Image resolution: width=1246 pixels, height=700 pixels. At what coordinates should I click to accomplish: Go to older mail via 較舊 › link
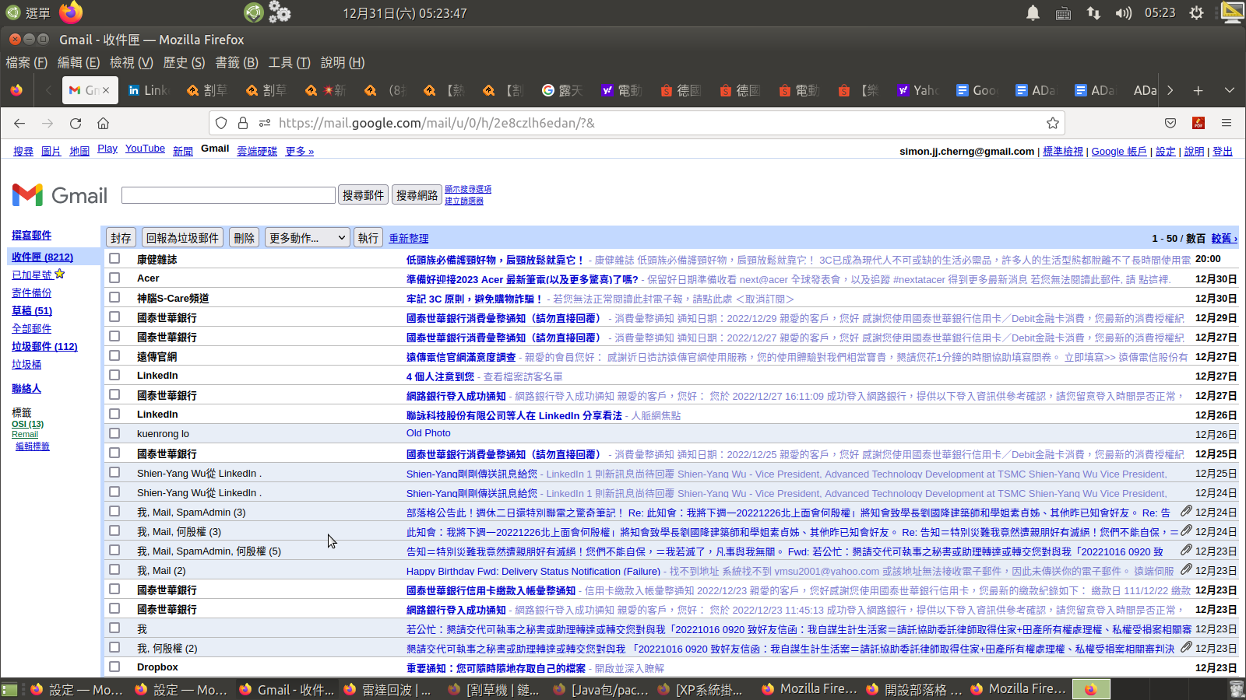(x=1224, y=238)
